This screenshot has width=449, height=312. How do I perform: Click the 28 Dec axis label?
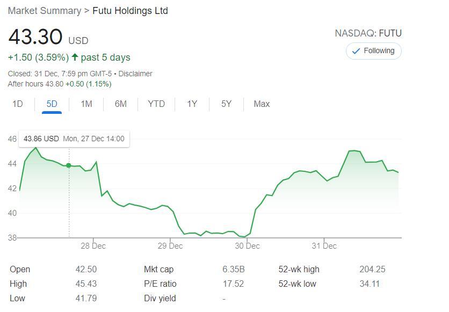pos(93,246)
